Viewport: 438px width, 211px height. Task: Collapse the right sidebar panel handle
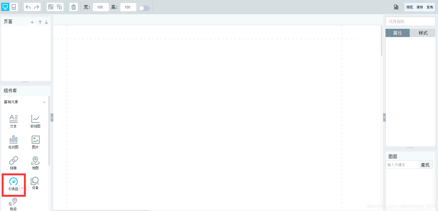384,117
